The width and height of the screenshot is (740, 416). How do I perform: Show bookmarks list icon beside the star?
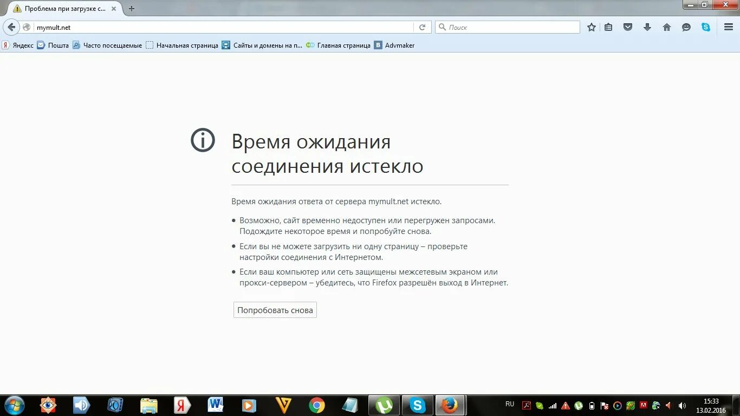(x=609, y=27)
